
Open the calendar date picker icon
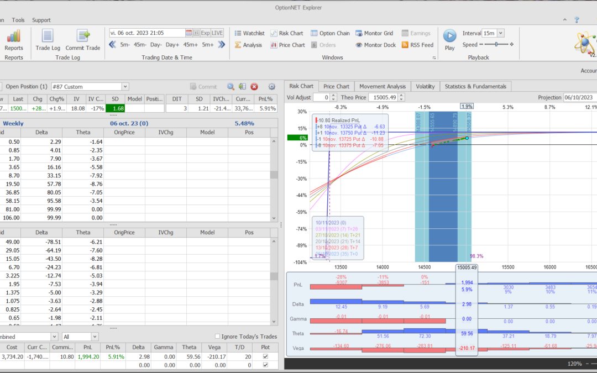click(188, 33)
